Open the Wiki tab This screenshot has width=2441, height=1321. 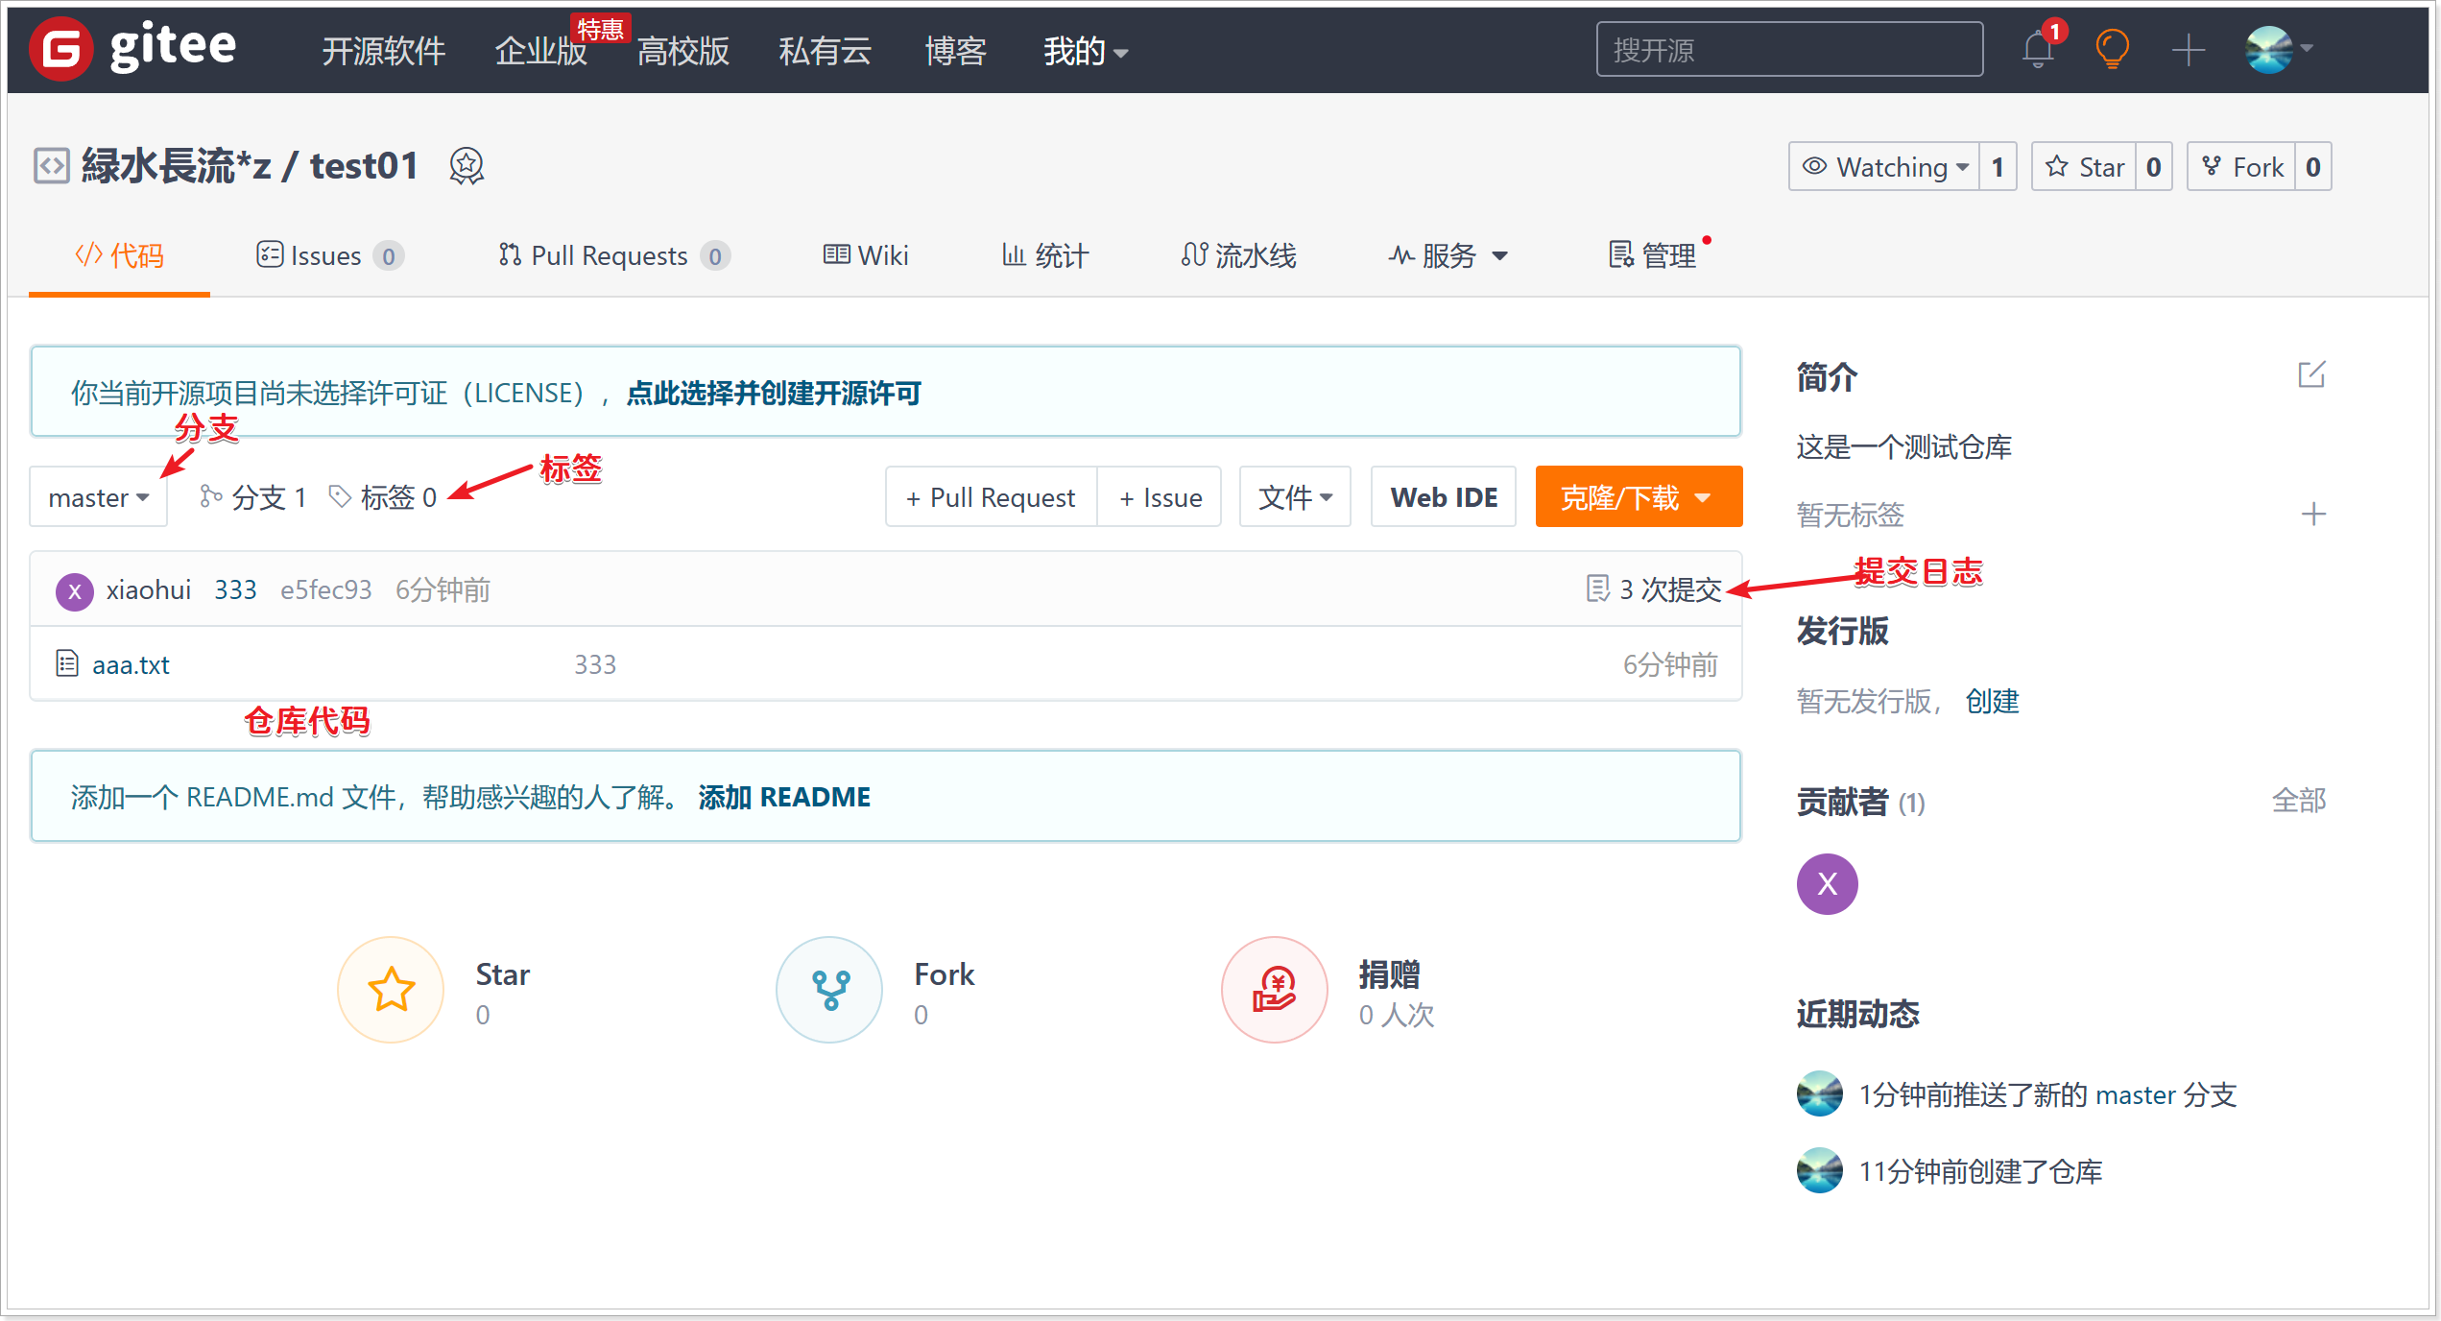(x=865, y=255)
